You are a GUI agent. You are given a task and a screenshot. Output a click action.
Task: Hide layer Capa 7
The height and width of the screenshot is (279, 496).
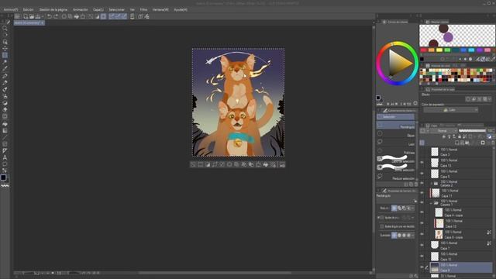[422, 245]
